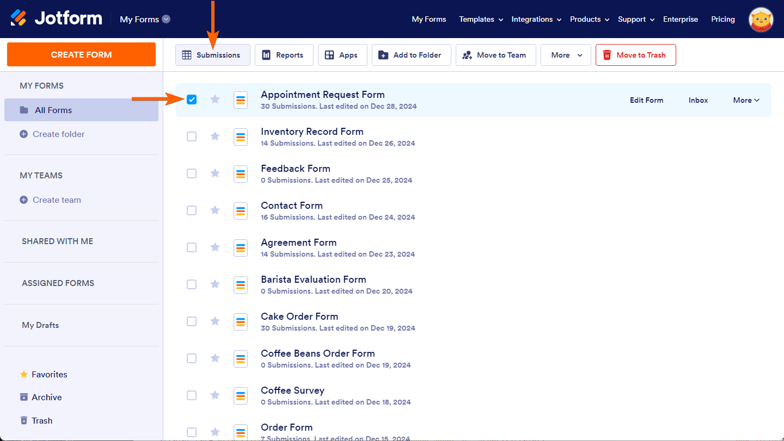Click the form icon beside Inventory Record Form
784x441 pixels.
point(241,137)
